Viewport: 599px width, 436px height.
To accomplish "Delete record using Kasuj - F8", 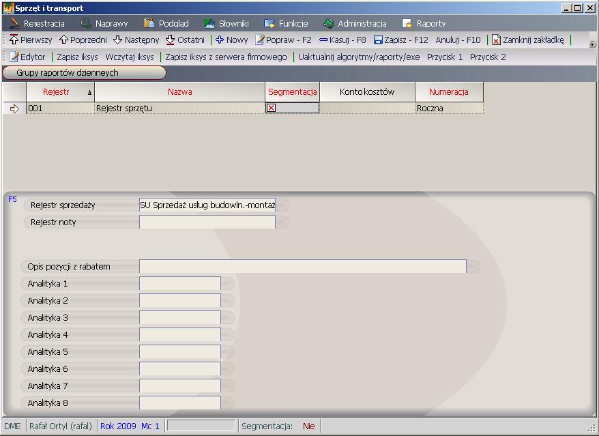I will [342, 40].
